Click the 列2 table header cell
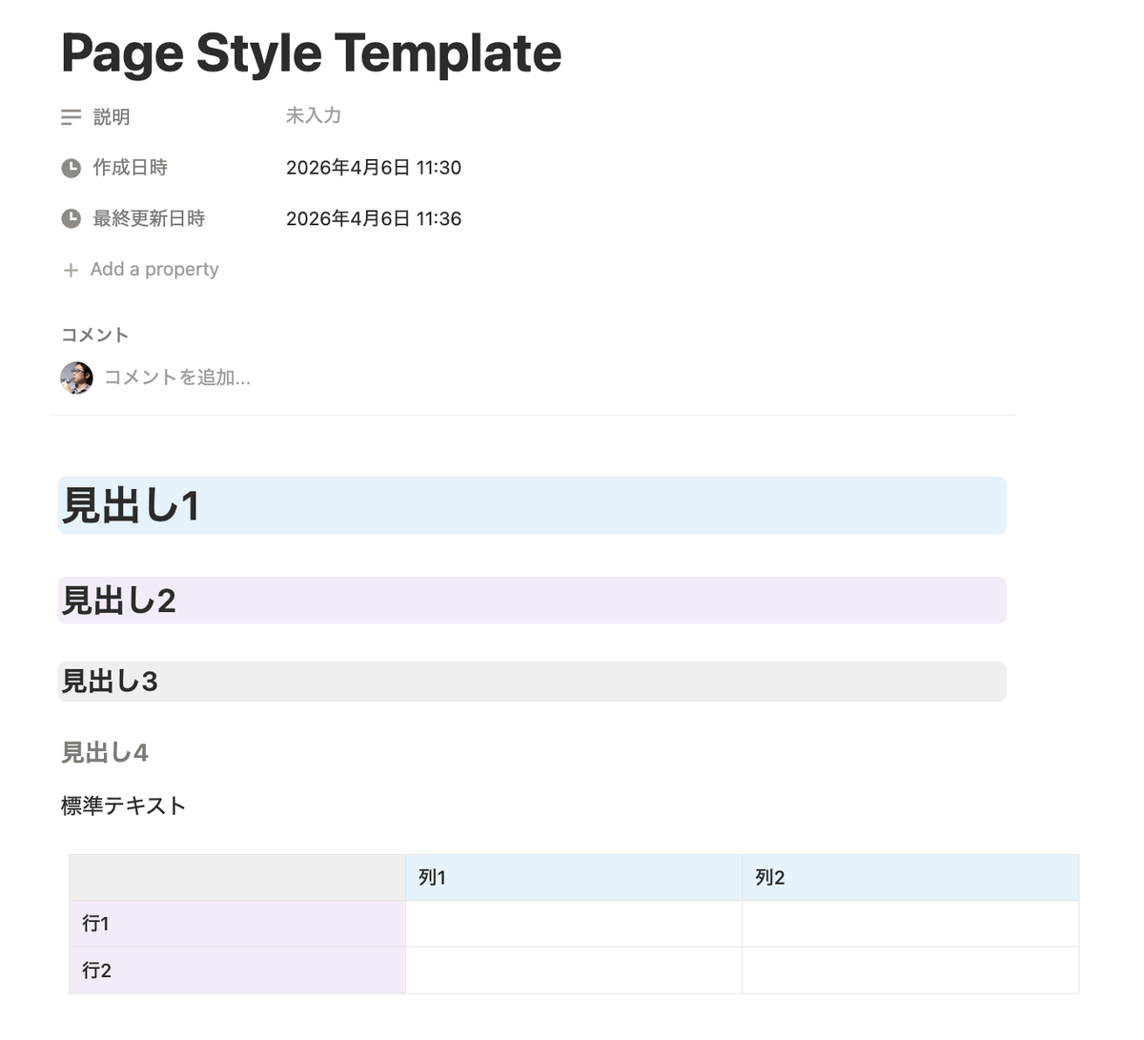The height and width of the screenshot is (1040, 1144). point(910,878)
